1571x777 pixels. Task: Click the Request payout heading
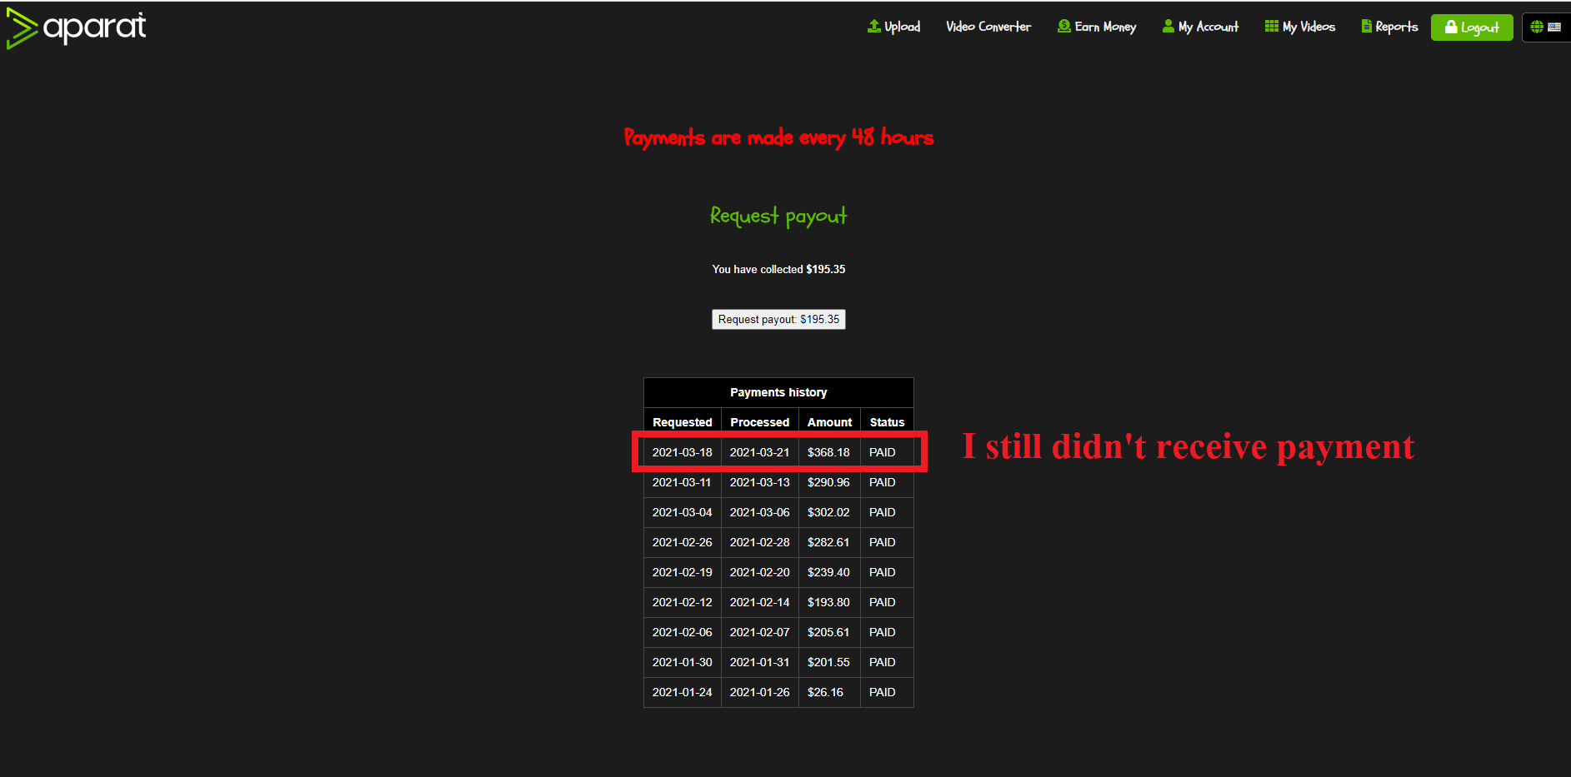tap(778, 217)
